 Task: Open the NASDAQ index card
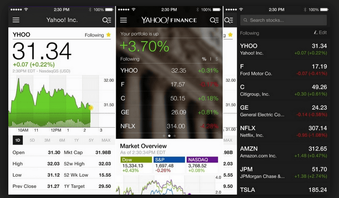pyautogui.click(x=202, y=165)
